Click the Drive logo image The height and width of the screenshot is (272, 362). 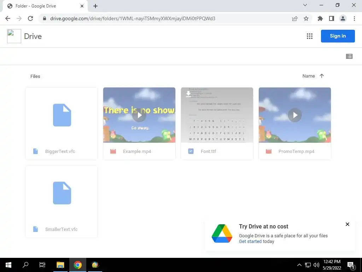pos(14,36)
